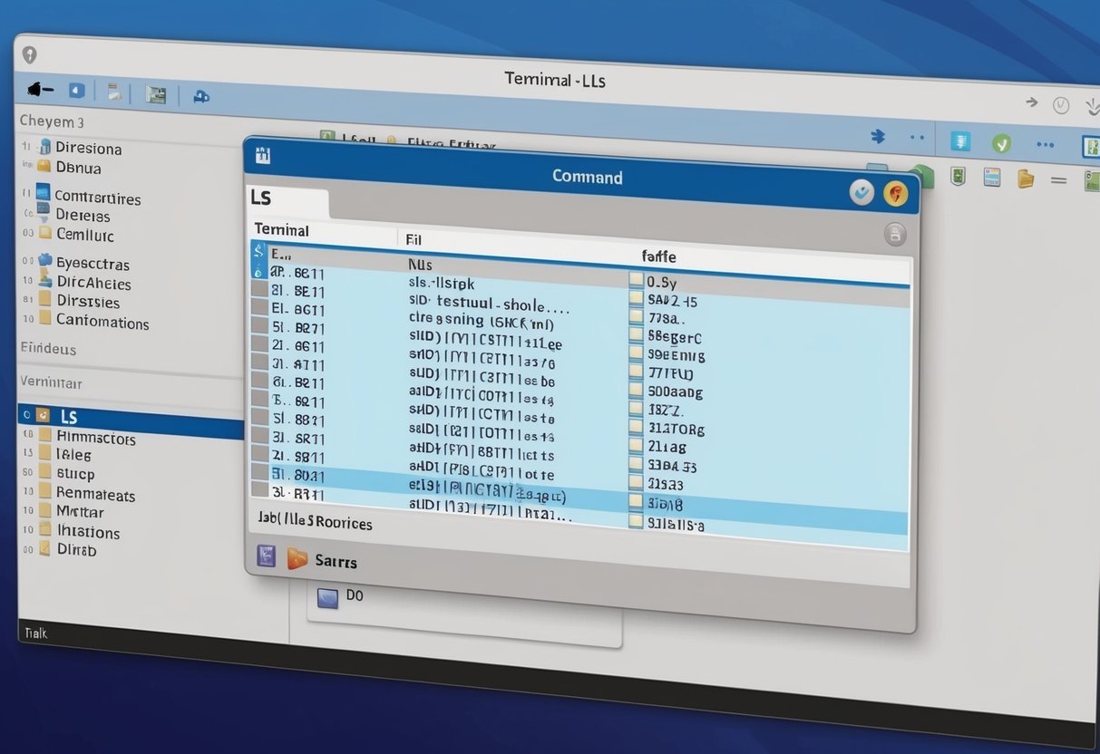Image resolution: width=1100 pixels, height=754 pixels.
Task: Tick the checkbox beside the SAV2-15 entry
Action: point(637,299)
